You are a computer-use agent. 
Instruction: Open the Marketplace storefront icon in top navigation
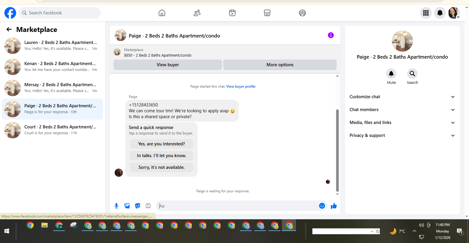[267, 13]
